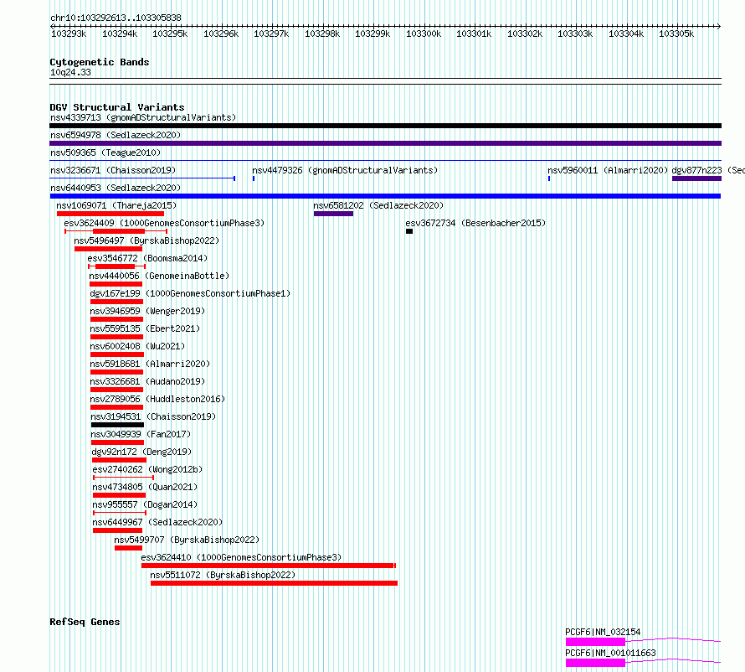The width and height of the screenshot is (745, 672).
Task: Open variant nsv955557 Dogan2014 label
Action: (145, 504)
